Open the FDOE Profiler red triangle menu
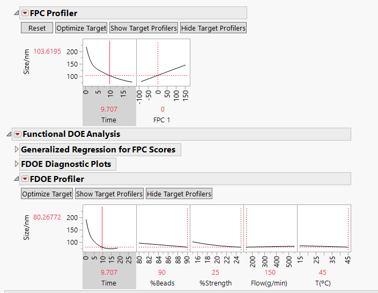Viewport: 378px width, 293px height. 25,179
